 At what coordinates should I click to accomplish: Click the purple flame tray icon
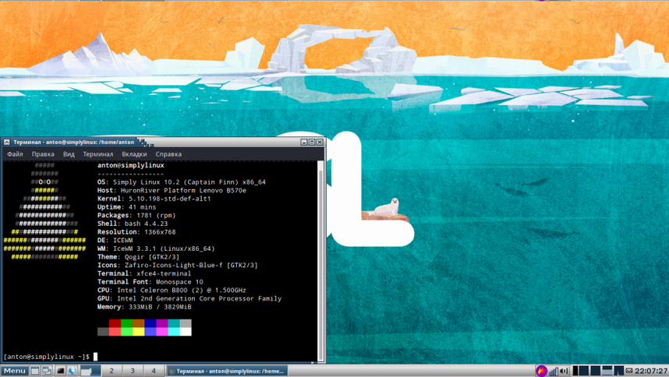541,371
